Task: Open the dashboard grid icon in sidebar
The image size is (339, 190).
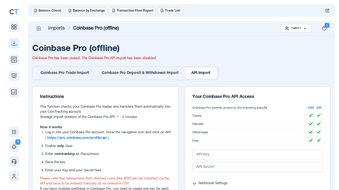Action: tap(14, 27)
